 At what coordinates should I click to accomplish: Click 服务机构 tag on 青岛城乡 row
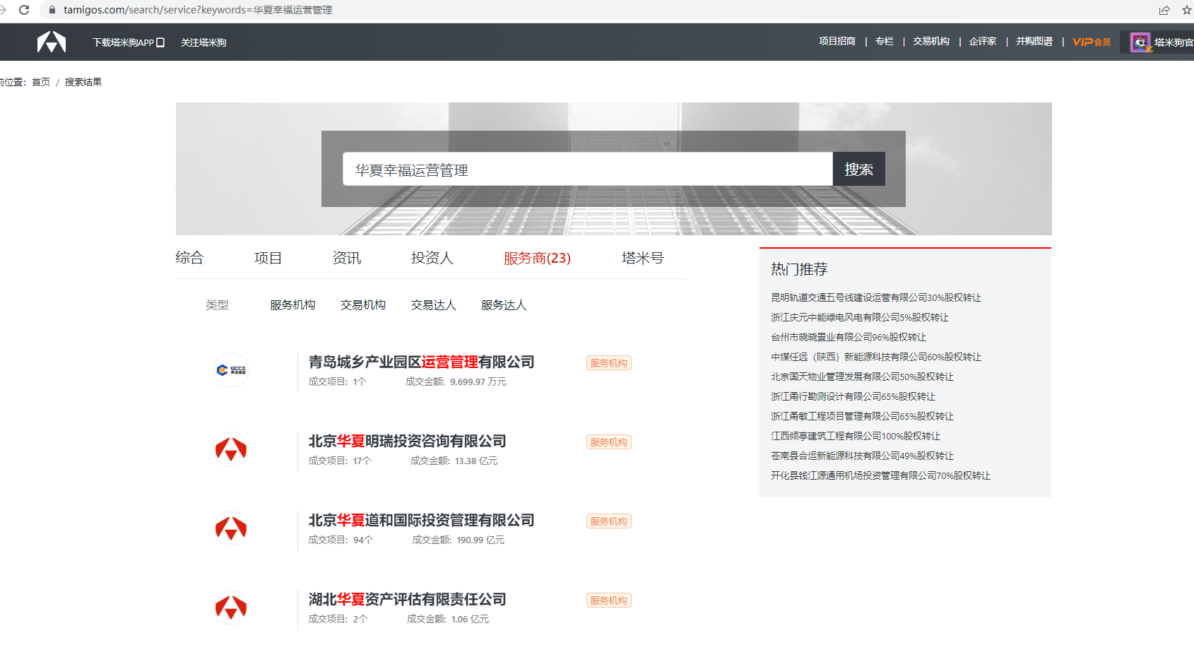tap(609, 363)
